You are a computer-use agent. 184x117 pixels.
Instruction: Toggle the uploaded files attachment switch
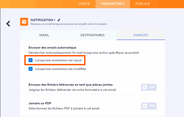click(149, 87)
